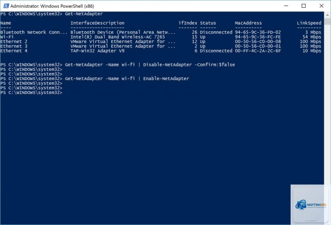Minimize the PowerShell window
This screenshot has height=225, width=331.
tap(286, 6)
